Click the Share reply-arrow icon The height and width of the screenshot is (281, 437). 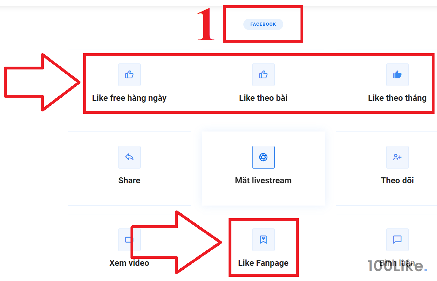(129, 157)
